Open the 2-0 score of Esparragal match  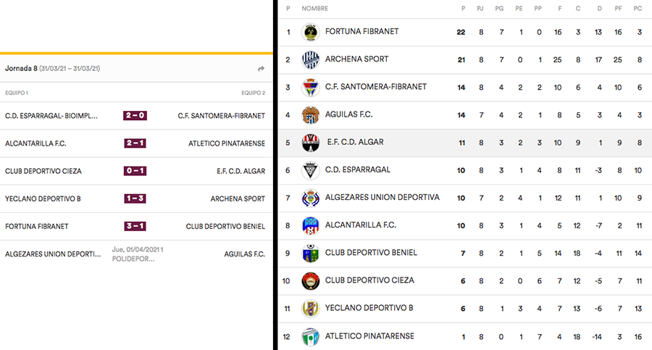click(x=135, y=116)
